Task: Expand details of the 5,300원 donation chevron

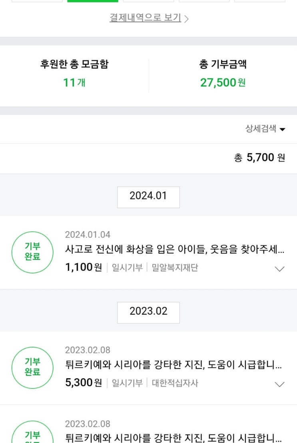Action: [x=280, y=384]
